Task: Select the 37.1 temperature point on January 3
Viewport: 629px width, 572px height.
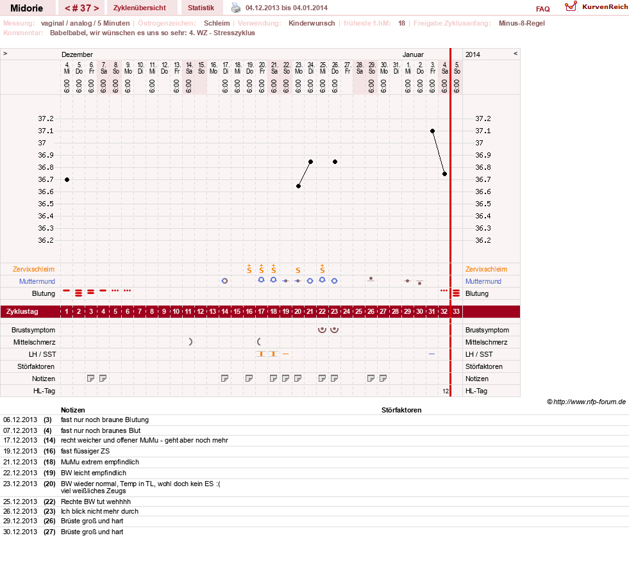Action: tap(432, 131)
